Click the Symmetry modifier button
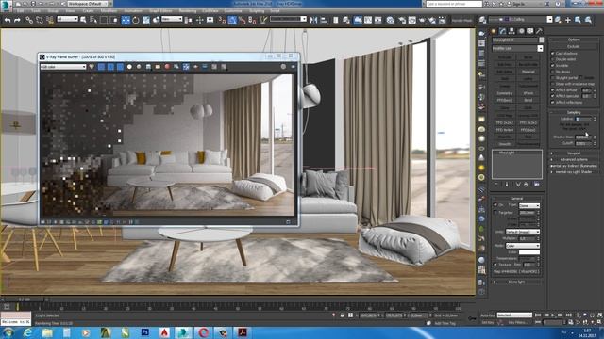The height and width of the screenshot is (339, 604). (504, 93)
